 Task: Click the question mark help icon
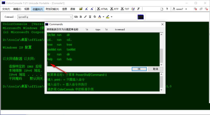tap(167, 9)
